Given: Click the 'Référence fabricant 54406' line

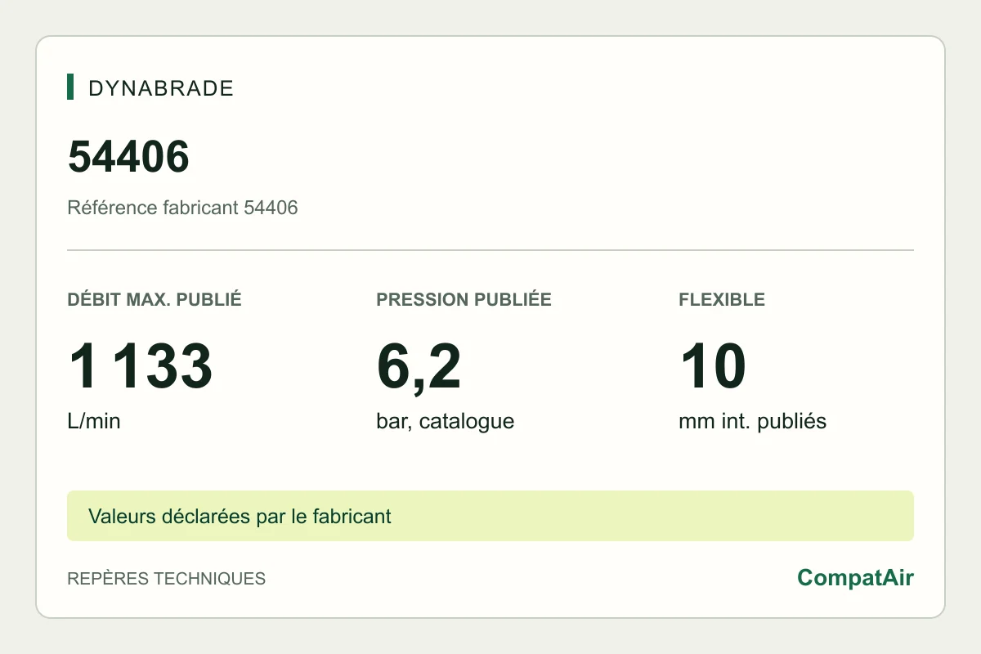Looking at the screenshot, I should (182, 208).
